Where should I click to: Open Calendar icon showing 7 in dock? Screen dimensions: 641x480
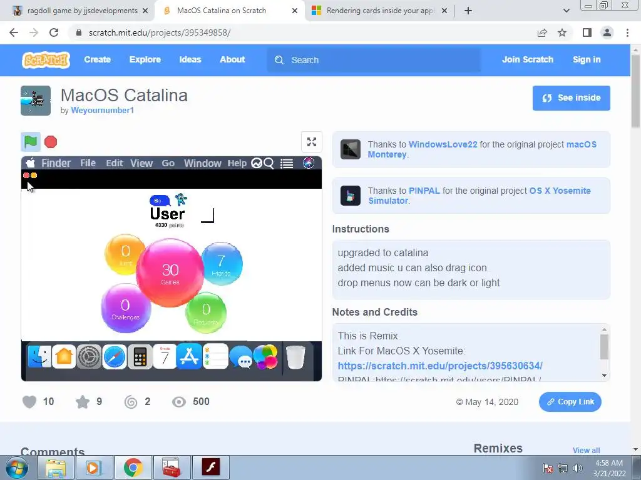165,357
